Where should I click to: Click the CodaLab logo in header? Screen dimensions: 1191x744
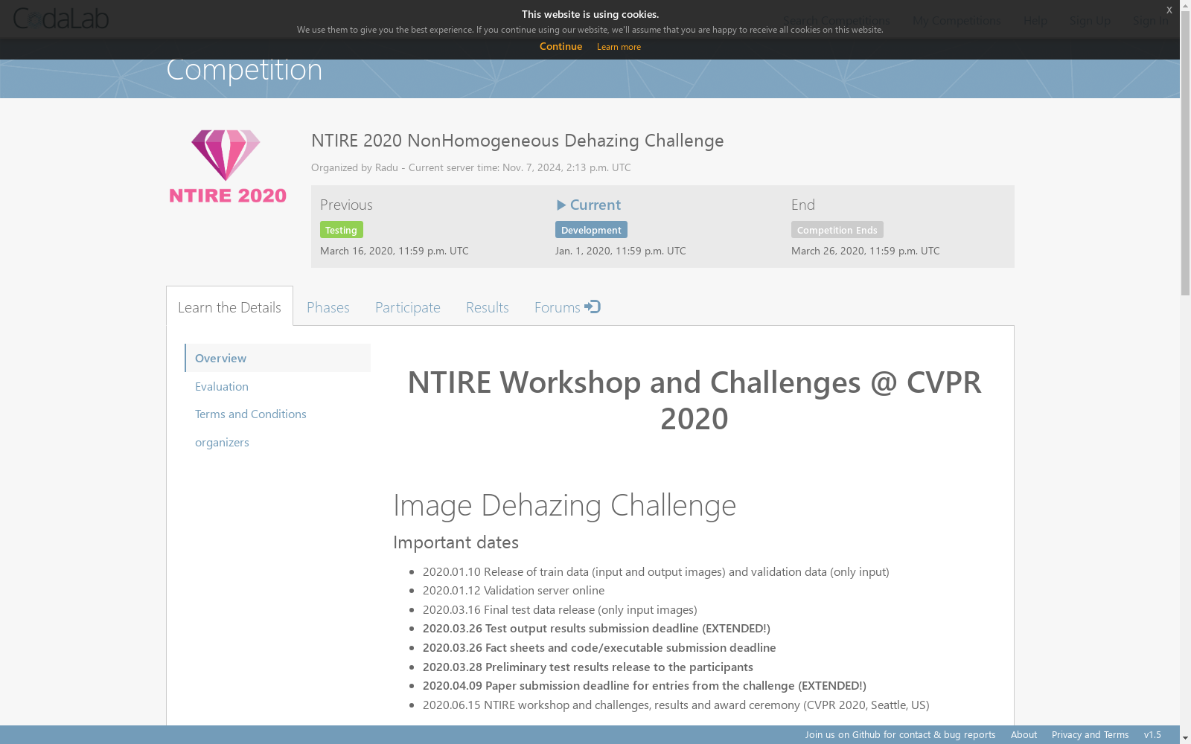pos(61,19)
